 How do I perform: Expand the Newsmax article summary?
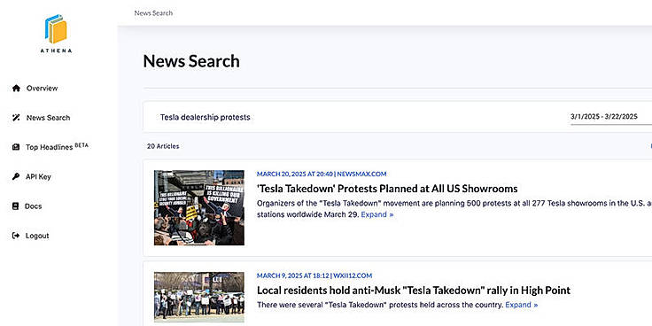coord(377,214)
